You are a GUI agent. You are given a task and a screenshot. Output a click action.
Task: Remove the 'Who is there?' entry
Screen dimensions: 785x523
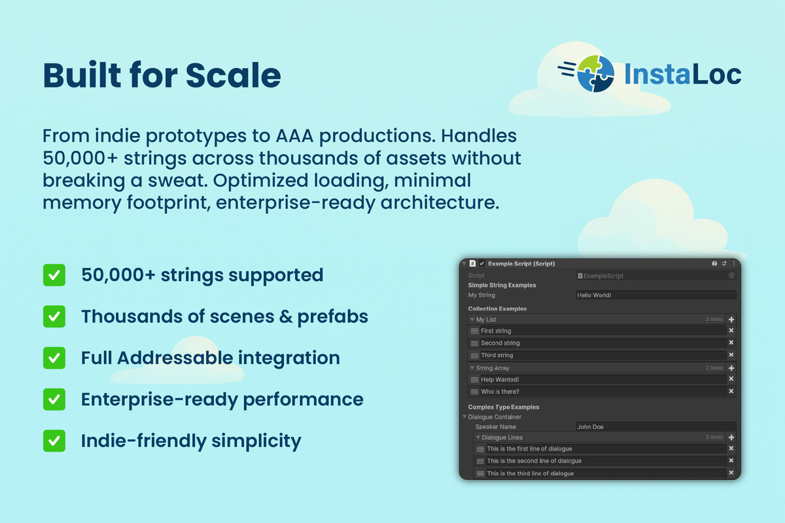[x=731, y=392]
